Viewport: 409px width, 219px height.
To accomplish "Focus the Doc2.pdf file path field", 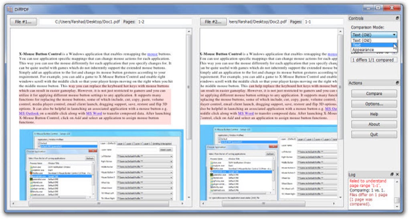I will click(x=258, y=22).
